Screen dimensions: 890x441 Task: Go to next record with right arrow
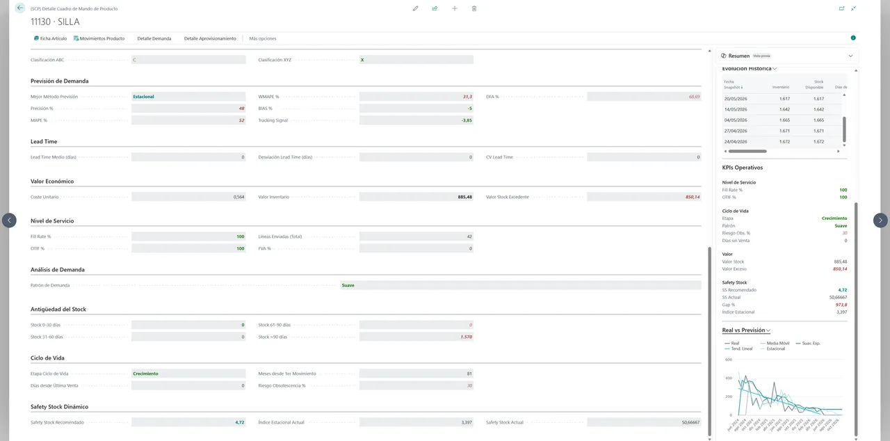coord(880,220)
